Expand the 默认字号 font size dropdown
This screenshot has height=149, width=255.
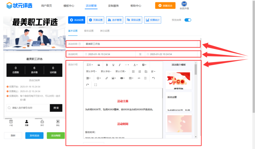click(x=91, y=71)
